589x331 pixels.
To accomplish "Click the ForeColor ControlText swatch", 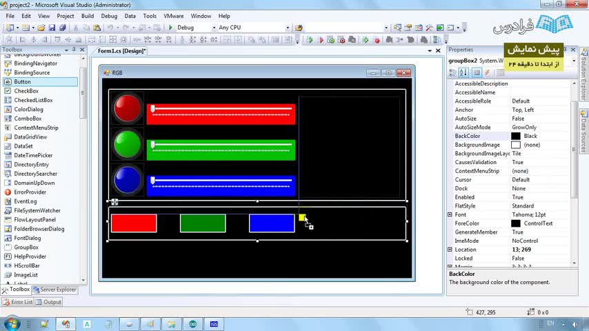I will pos(516,223).
